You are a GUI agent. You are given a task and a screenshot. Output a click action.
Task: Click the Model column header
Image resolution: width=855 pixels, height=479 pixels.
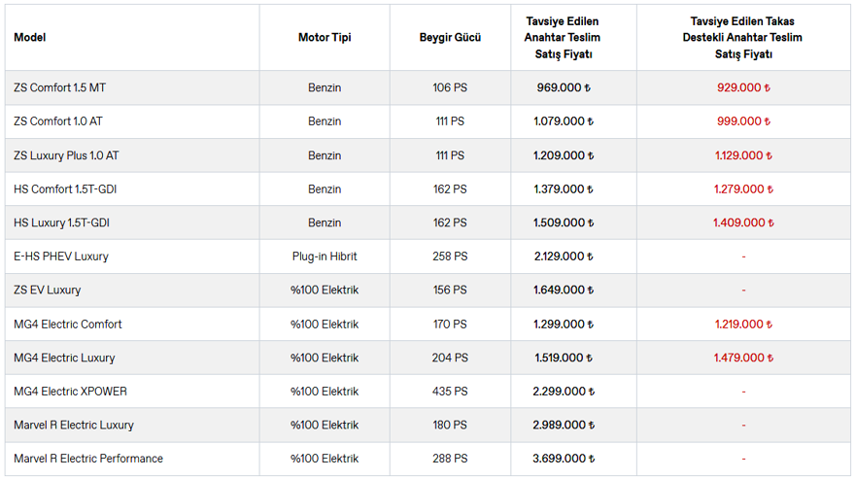(30, 38)
